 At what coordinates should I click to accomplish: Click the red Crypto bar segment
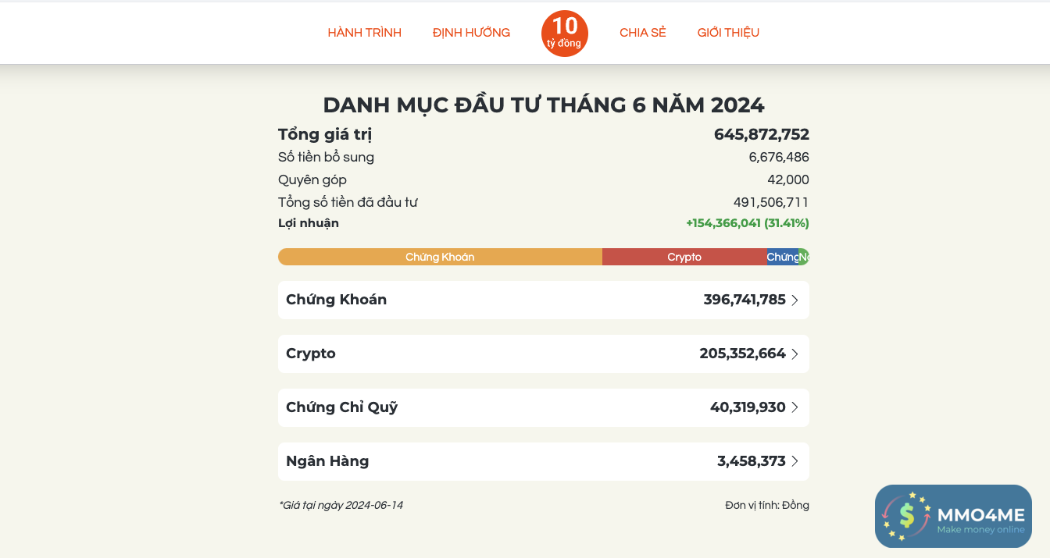[684, 257]
